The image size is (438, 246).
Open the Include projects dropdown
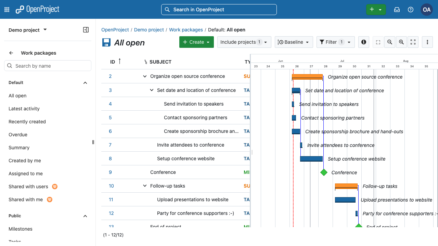click(244, 42)
